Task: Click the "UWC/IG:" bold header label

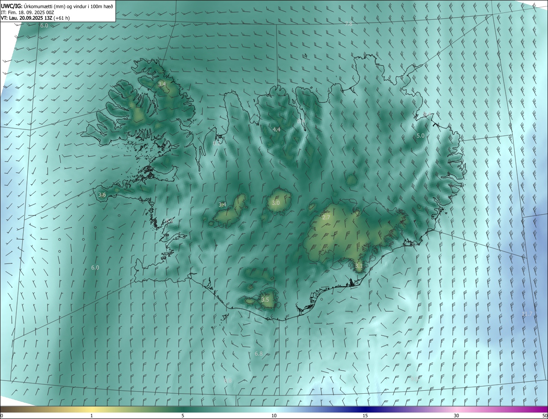Action: pos(12,6)
